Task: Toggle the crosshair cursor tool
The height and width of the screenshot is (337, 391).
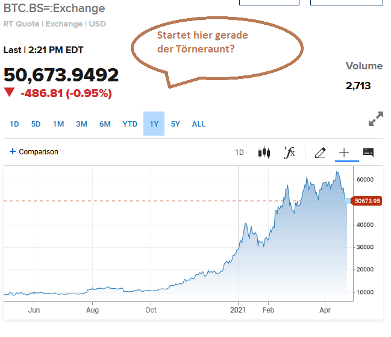Action: pos(343,153)
